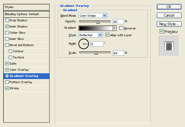Screen dimensions: 185x127
Task: Open the Blend Mode dropdown
Action: (x=93, y=15)
